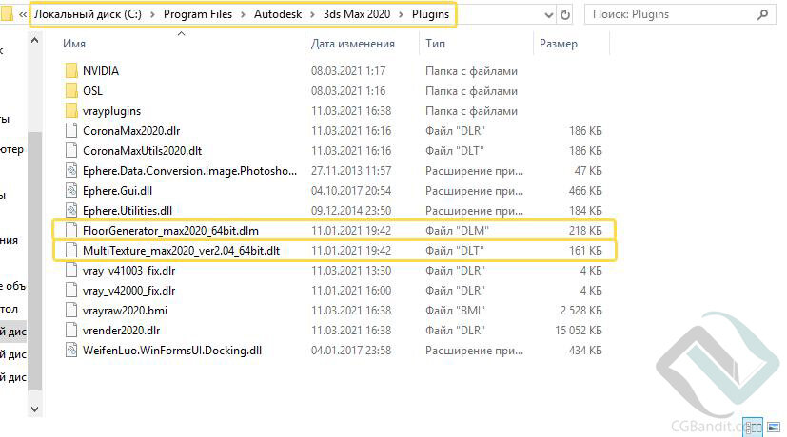Refresh the Plugins folder view

coord(565,14)
